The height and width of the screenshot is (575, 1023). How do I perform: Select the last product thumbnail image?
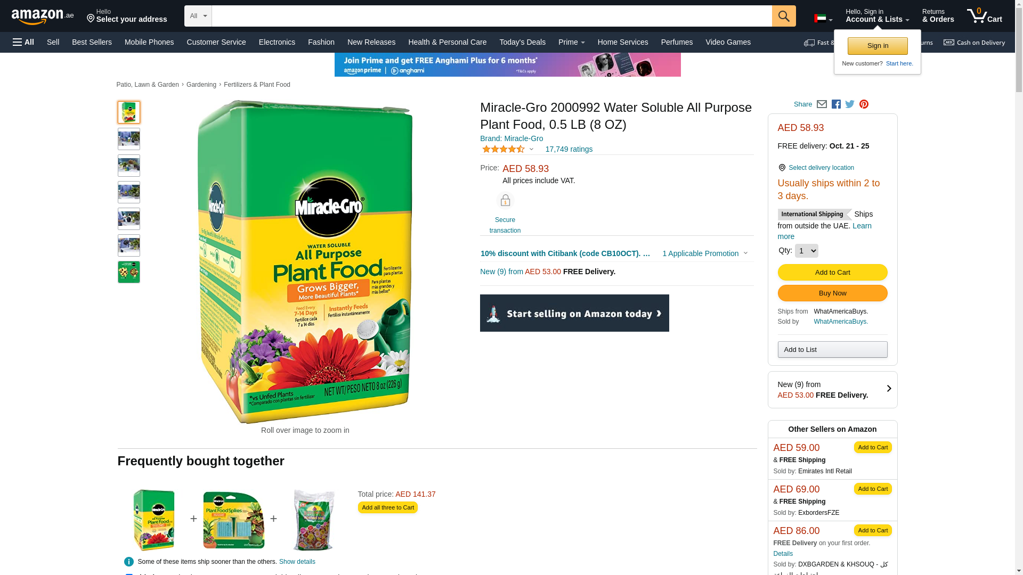click(129, 272)
